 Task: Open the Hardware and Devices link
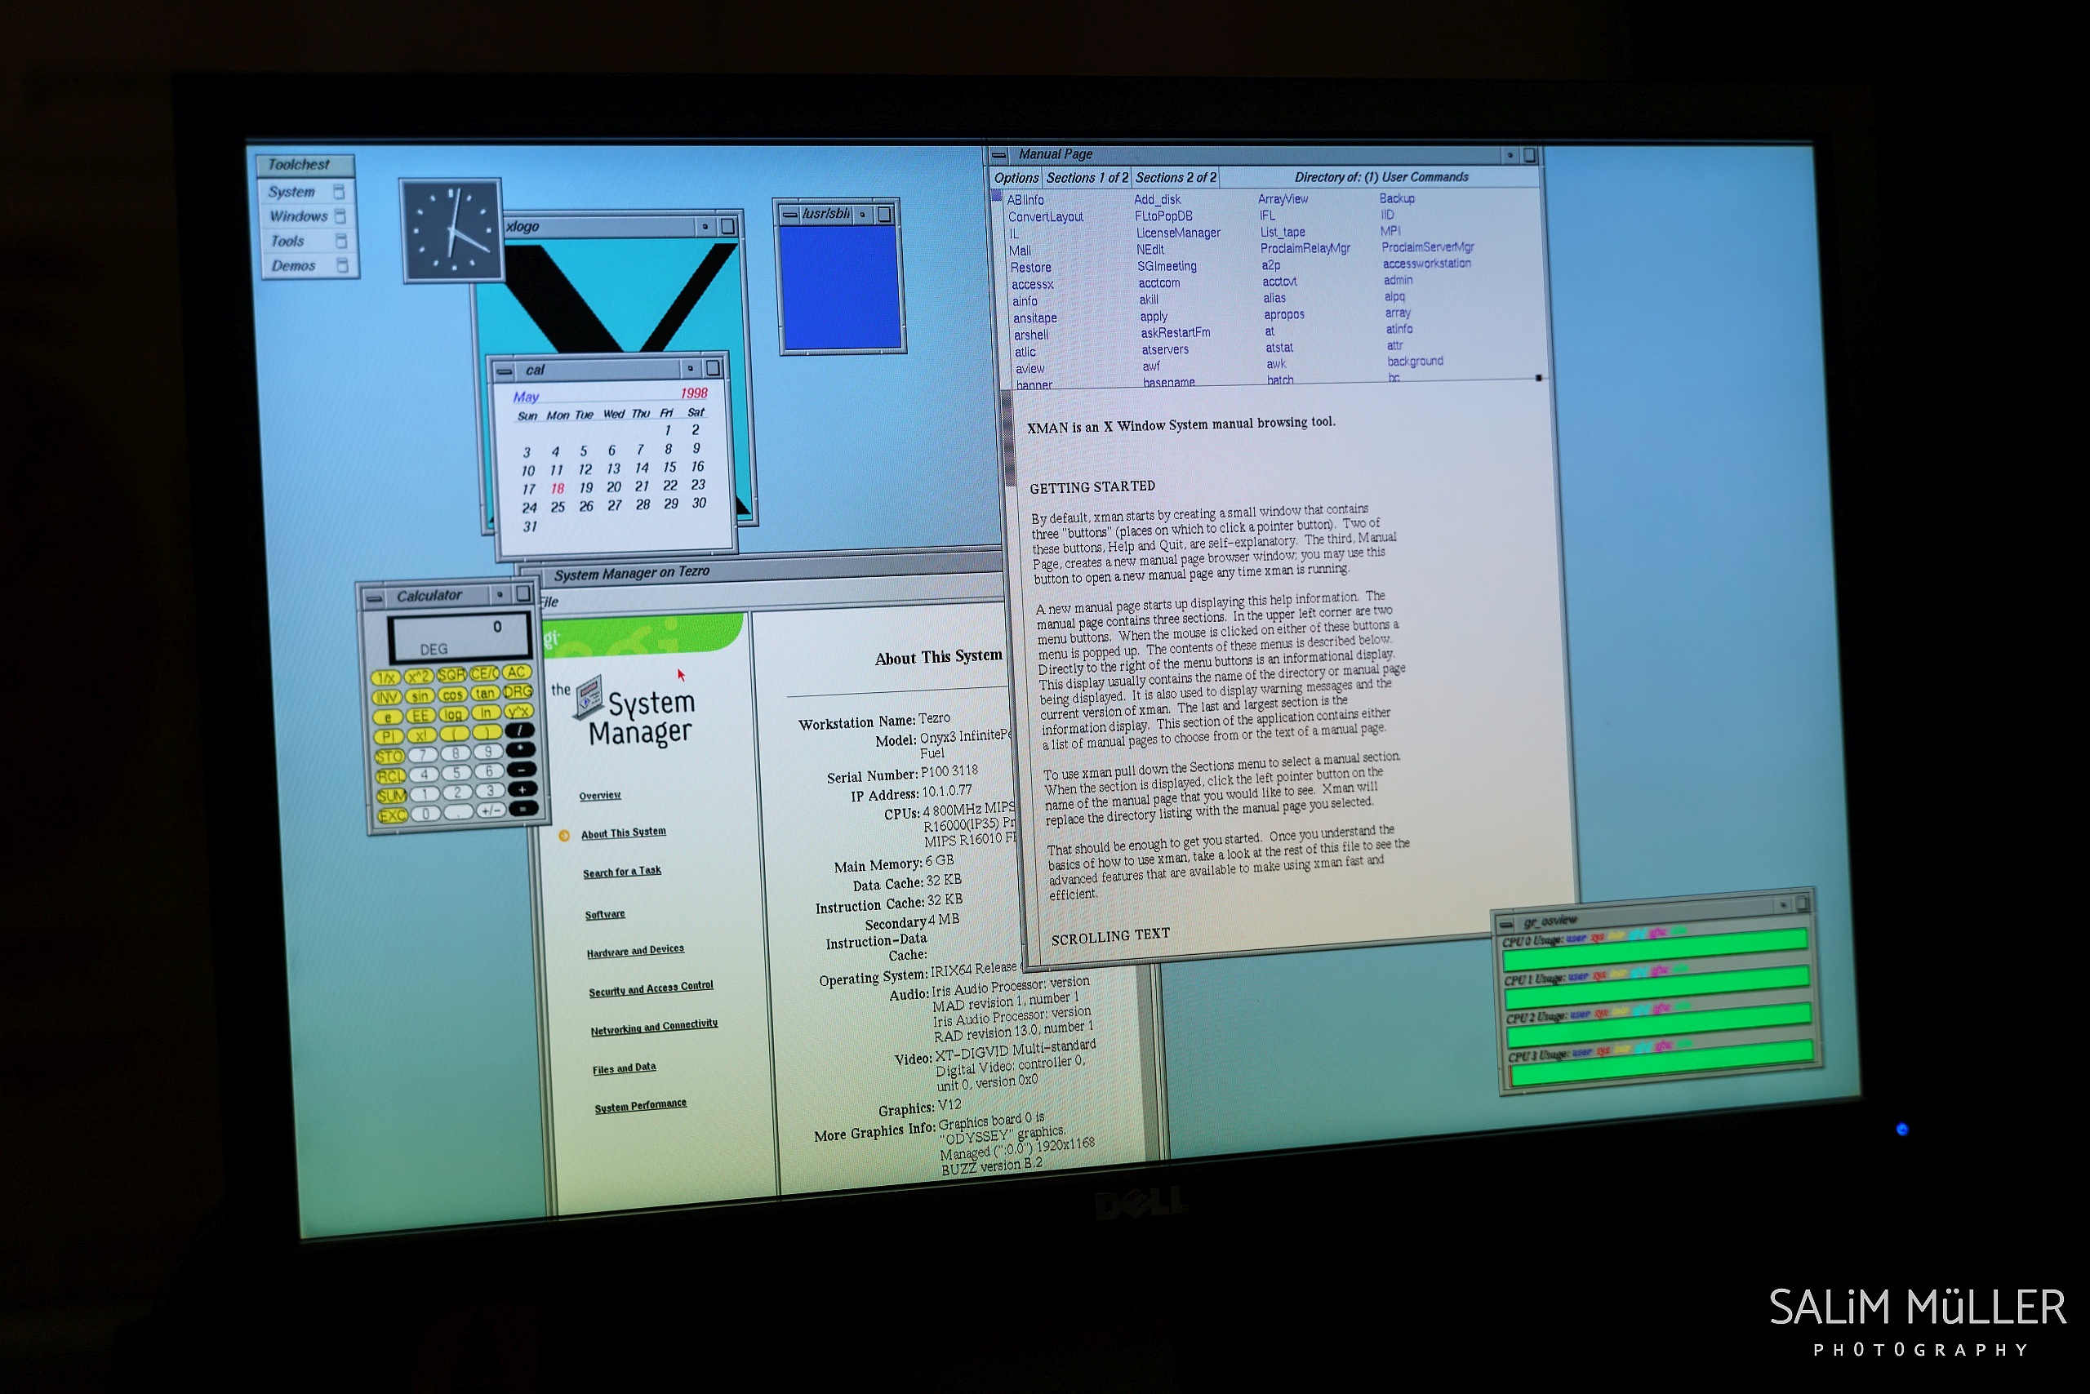pyautogui.click(x=635, y=952)
